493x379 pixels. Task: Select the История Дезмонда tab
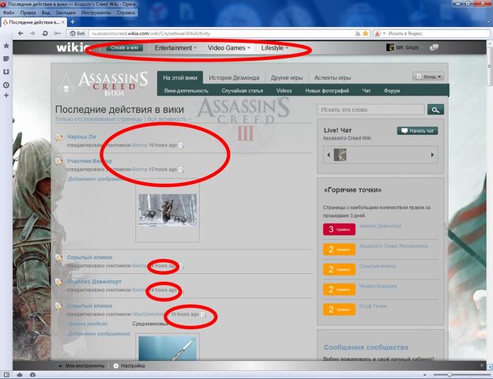(x=234, y=77)
